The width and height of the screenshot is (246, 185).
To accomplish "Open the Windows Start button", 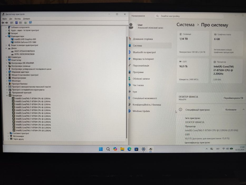I will pyautogui.click(x=101, y=149).
